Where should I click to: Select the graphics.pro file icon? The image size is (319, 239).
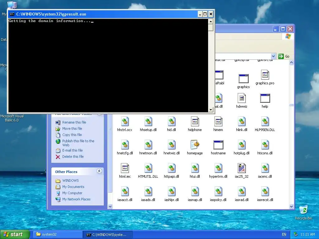tap(265, 75)
